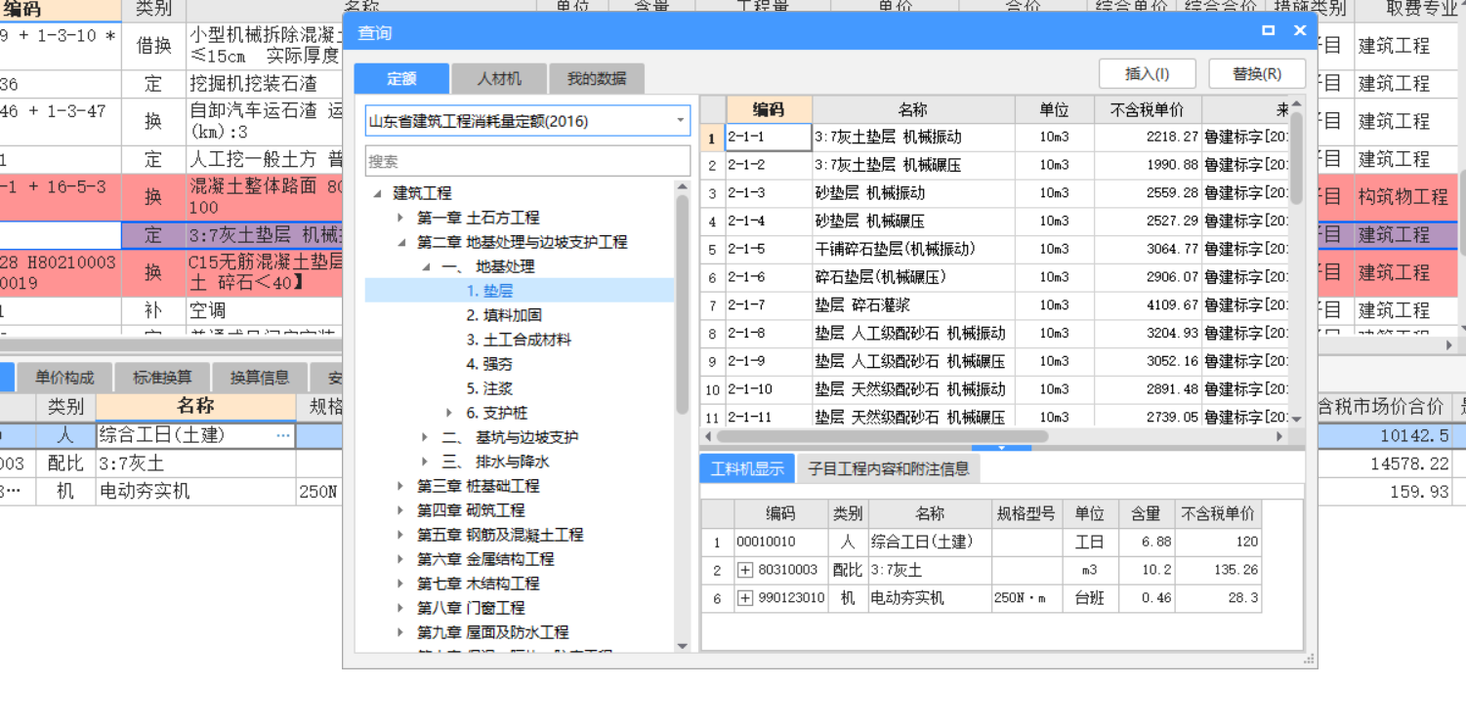
Task: Select 挖掘机挖装石渣 row in main window
Action: [x=171, y=84]
